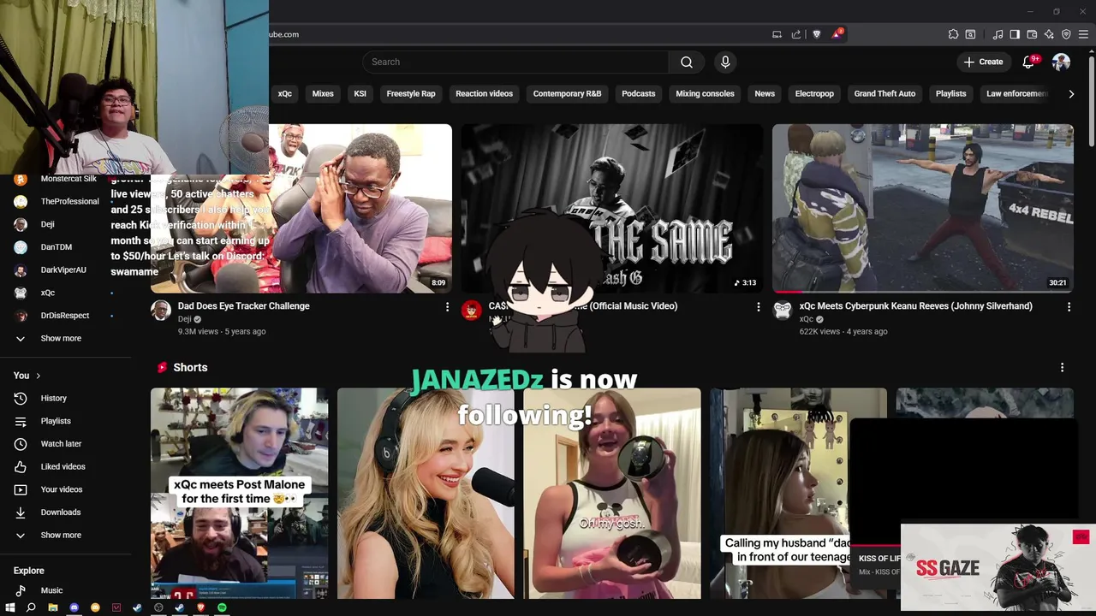Select the Mixes filter chip
1096x616 pixels.
point(323,93)
